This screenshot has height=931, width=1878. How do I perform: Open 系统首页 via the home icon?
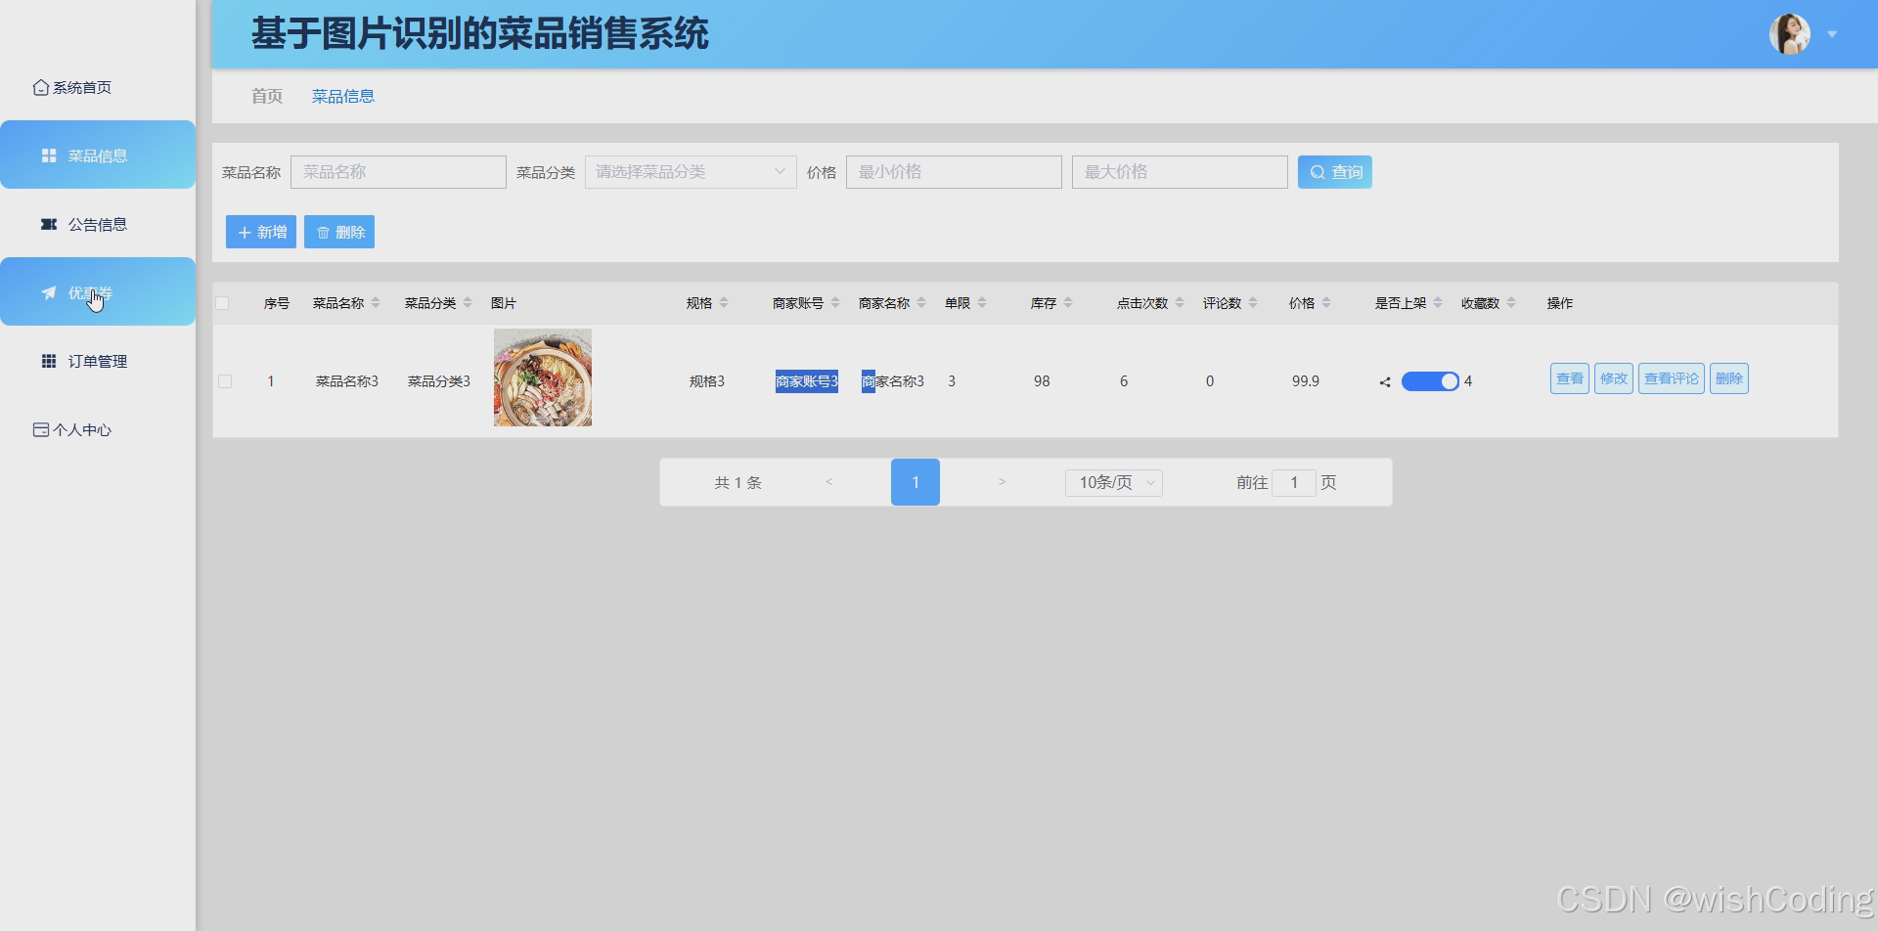[40, 86]
